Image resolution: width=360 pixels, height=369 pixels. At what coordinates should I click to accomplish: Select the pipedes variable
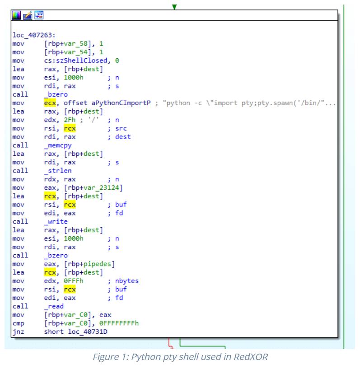click(x=97, y=264)
